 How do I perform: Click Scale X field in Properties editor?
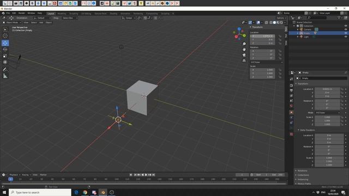(x=327, y=117)
